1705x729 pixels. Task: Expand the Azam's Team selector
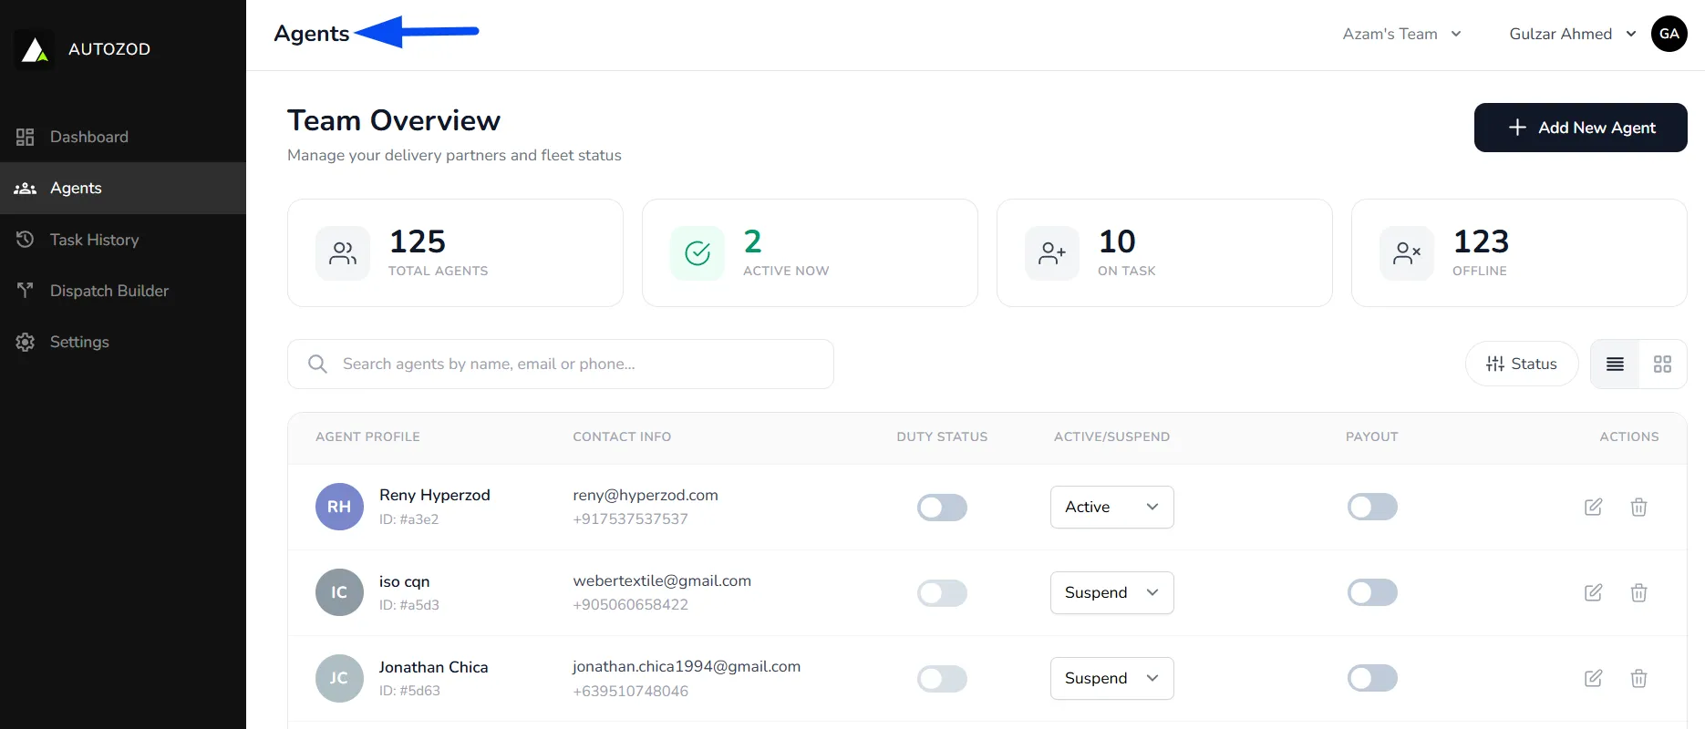(x=1402, y=34)
